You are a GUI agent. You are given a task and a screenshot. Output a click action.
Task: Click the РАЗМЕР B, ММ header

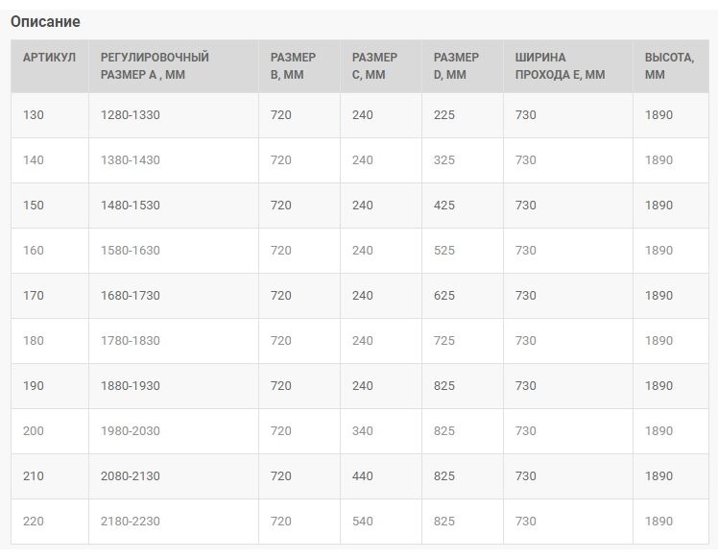[x=299, y=66]
